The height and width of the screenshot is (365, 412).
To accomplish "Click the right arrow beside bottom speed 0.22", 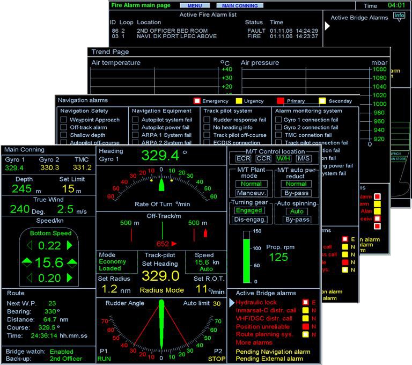I will [x=70, y=245].
